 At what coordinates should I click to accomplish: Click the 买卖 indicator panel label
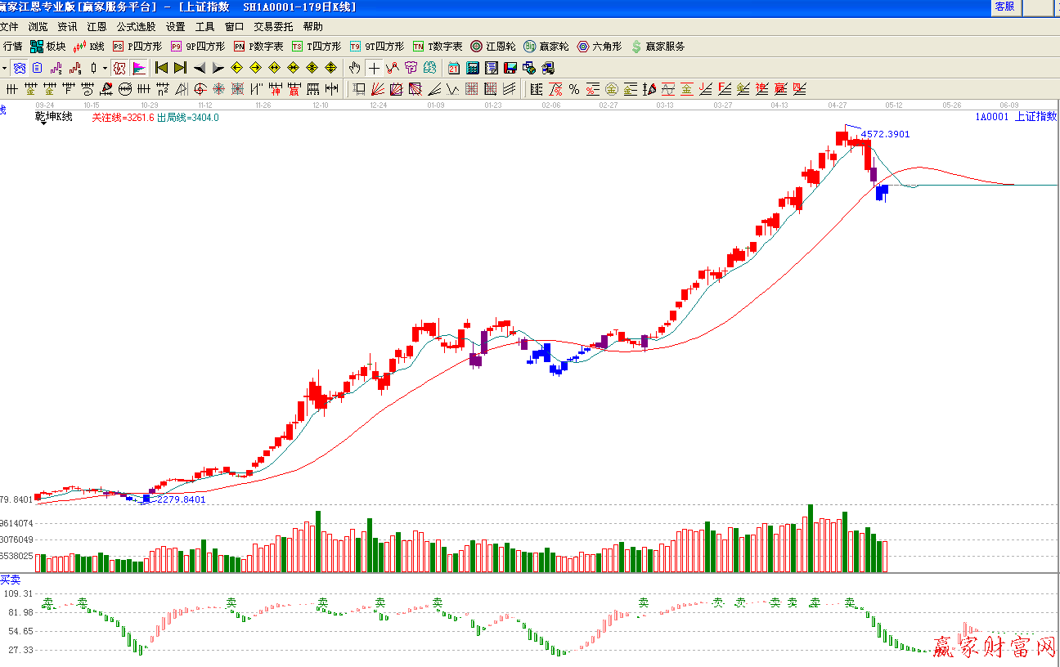(x=11, y=579)
